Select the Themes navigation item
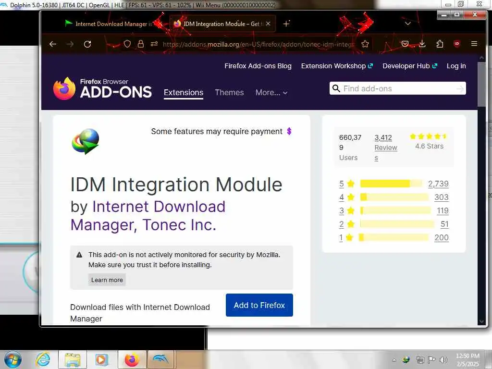Screen dimensions: 492x369 [229, 93]
